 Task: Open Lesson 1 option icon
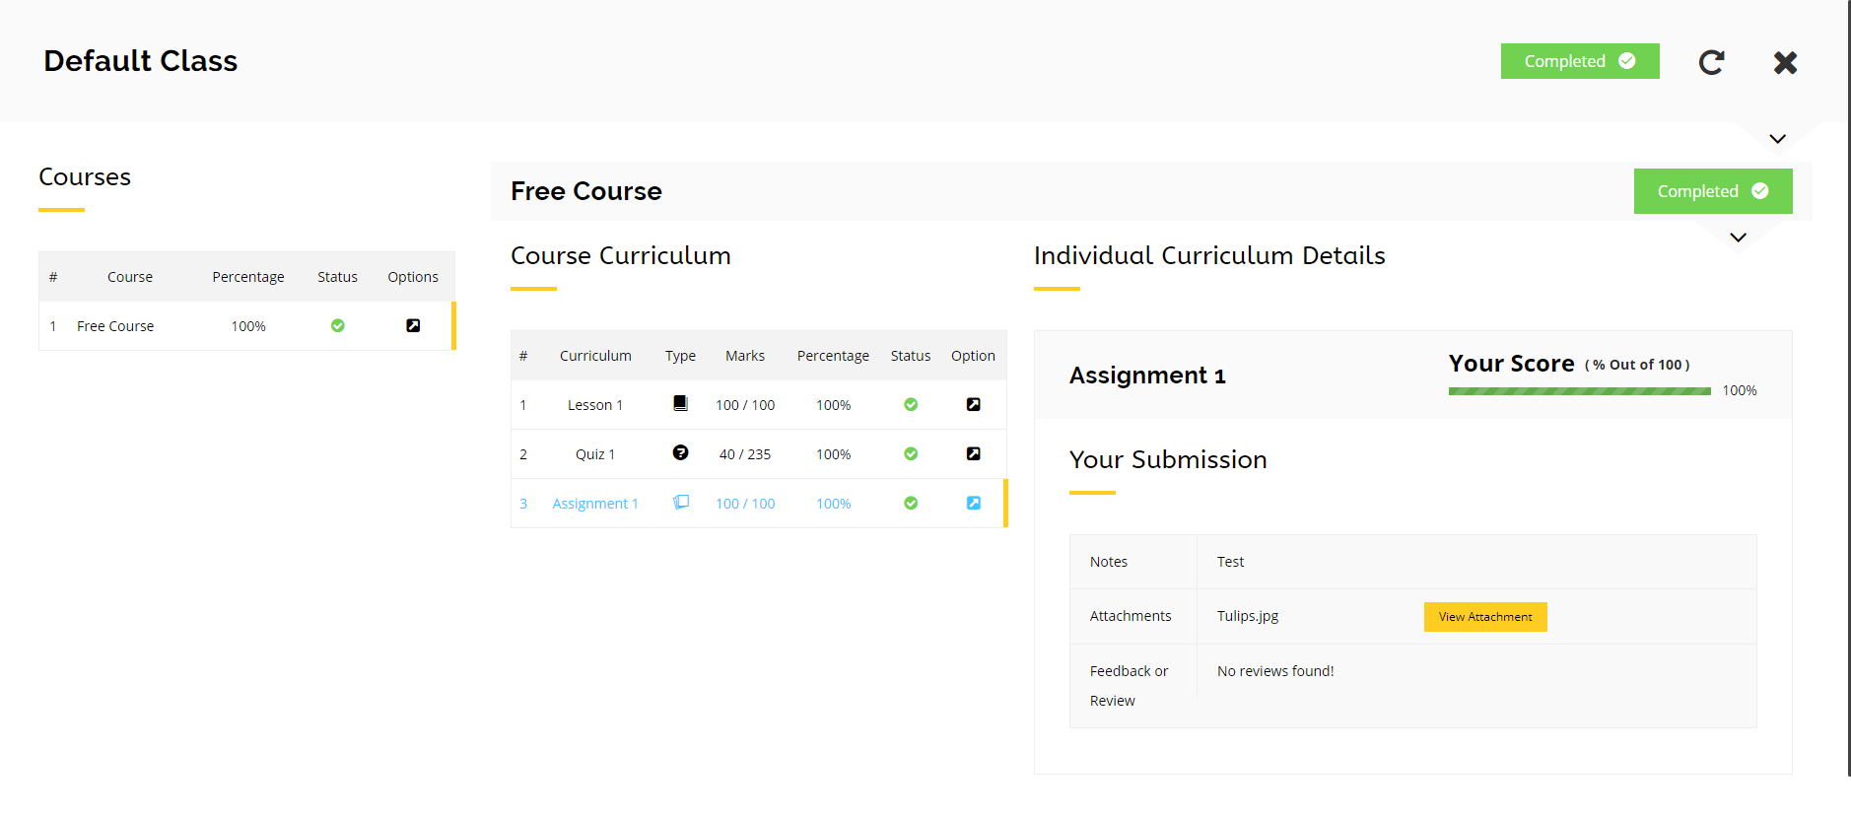point(973,405)
